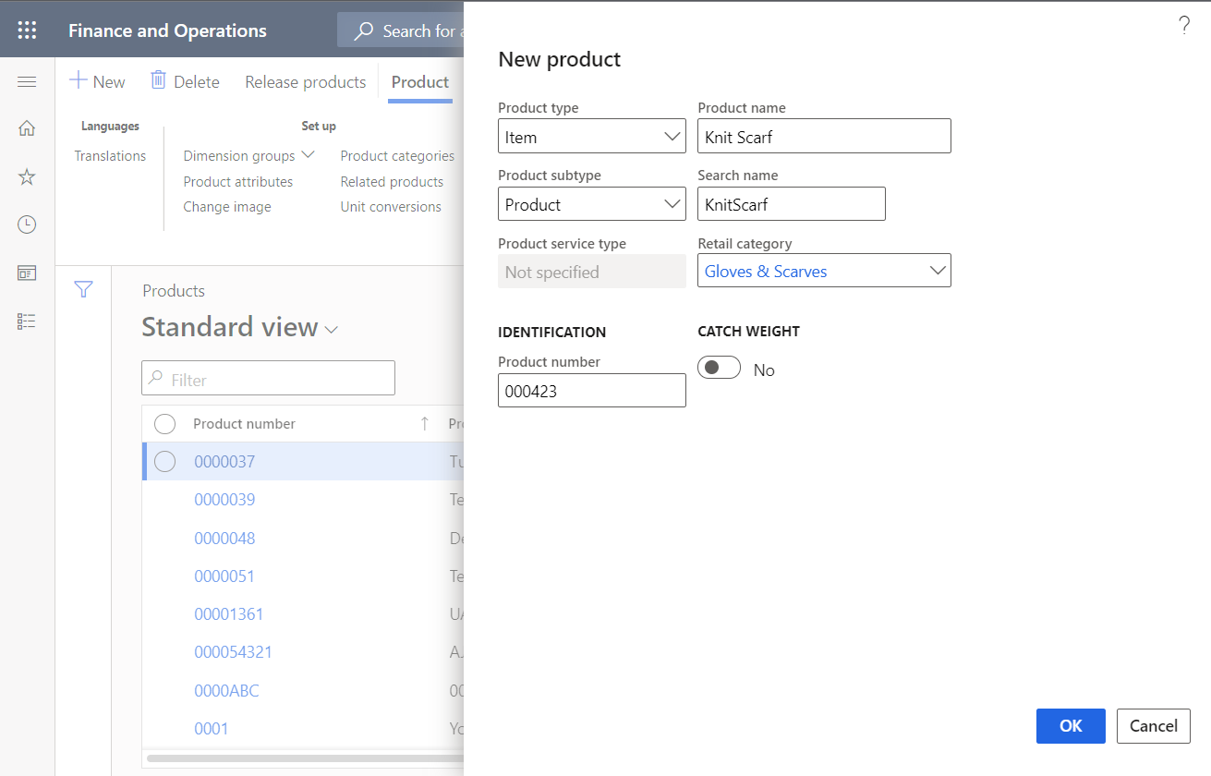Expand the hamburger navigation menu

[x=27, y=82]
